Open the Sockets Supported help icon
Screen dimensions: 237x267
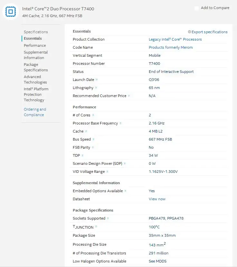click(x=108, y=218)
